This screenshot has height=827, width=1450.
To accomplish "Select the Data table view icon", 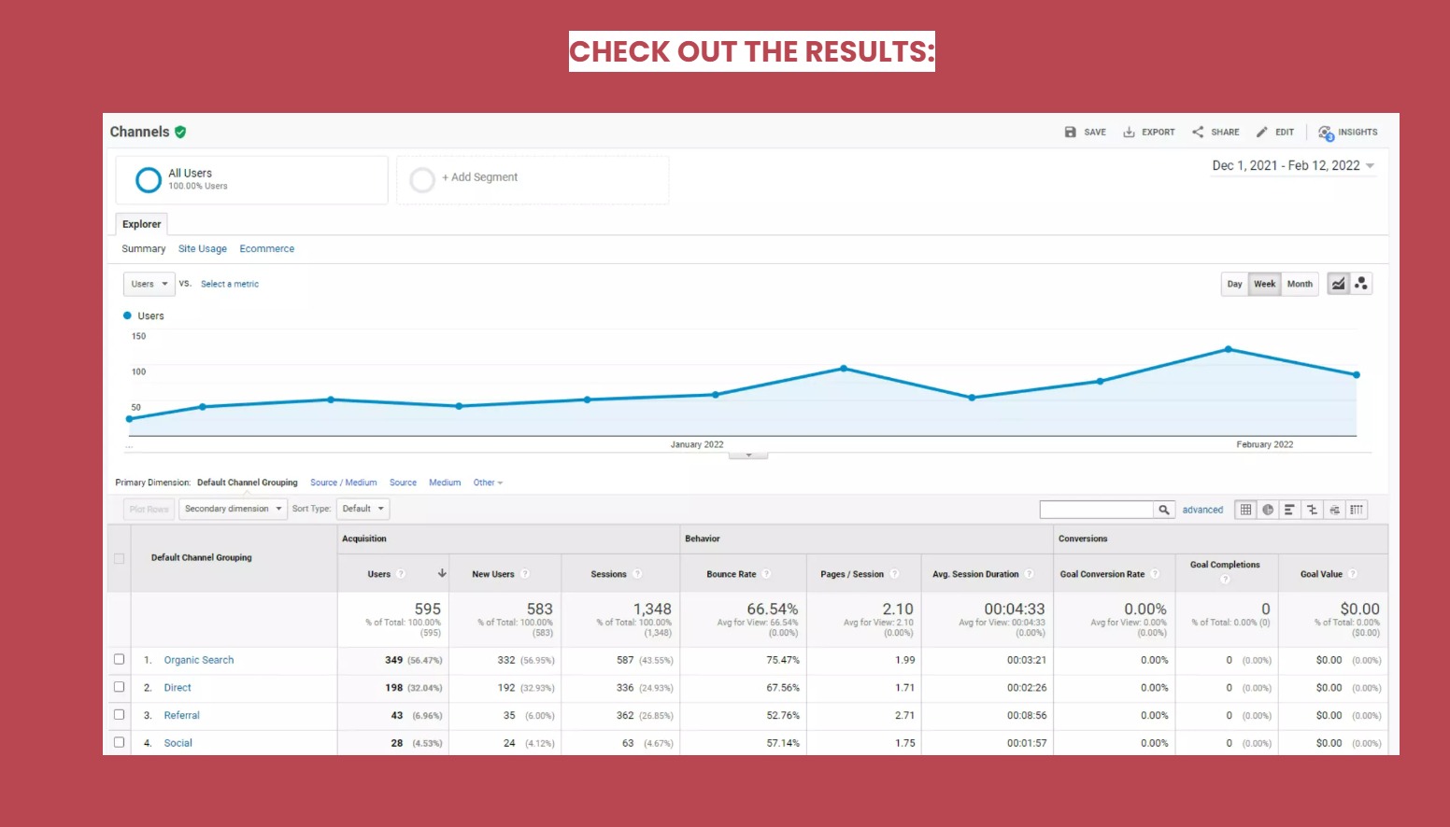I will [1245, 510].
